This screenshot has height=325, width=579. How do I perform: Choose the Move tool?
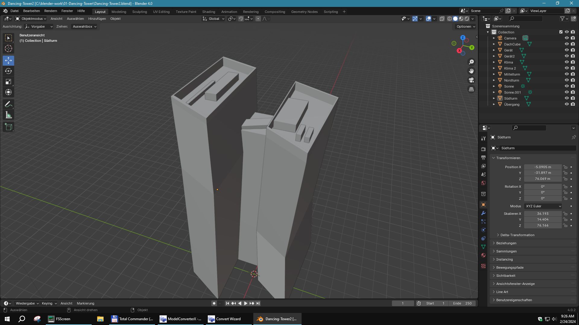click(x=8, y=60)
